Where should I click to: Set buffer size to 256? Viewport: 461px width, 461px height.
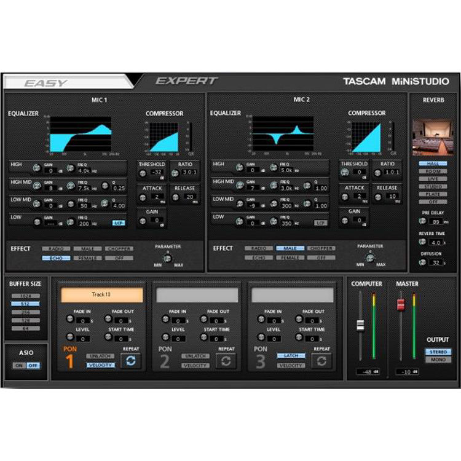tap(26, 312)
